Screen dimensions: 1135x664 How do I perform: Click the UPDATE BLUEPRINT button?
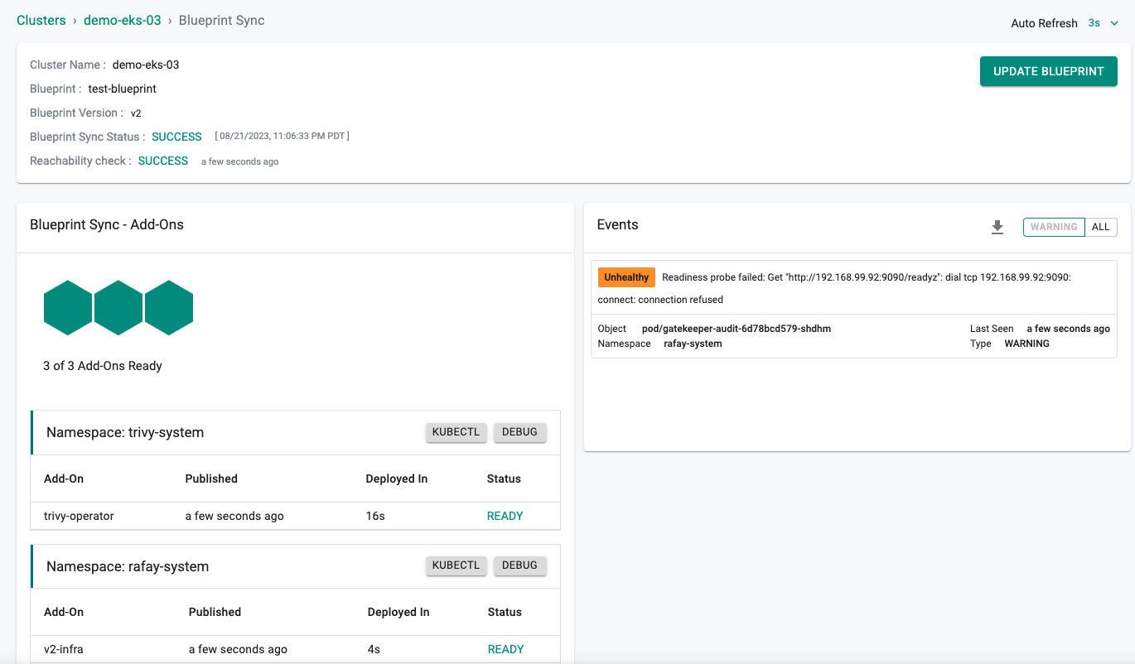tap(1049, 71)
